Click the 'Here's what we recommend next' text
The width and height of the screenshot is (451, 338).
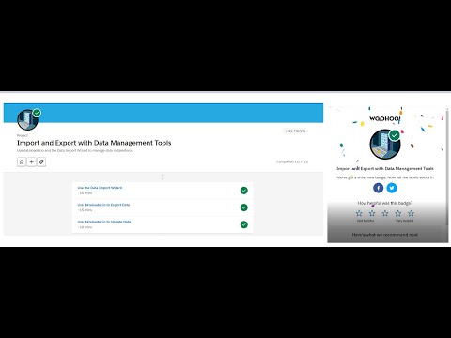[x=385, y=235]
